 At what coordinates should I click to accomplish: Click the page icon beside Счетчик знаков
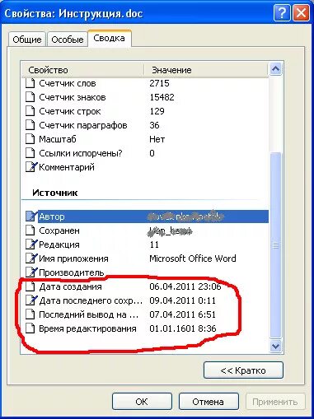coord(30,97)
